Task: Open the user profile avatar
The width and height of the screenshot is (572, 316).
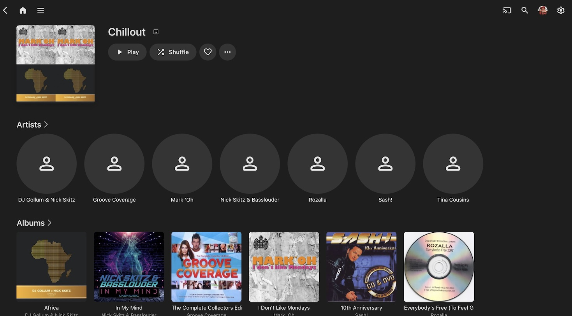Action: point(542,11)
